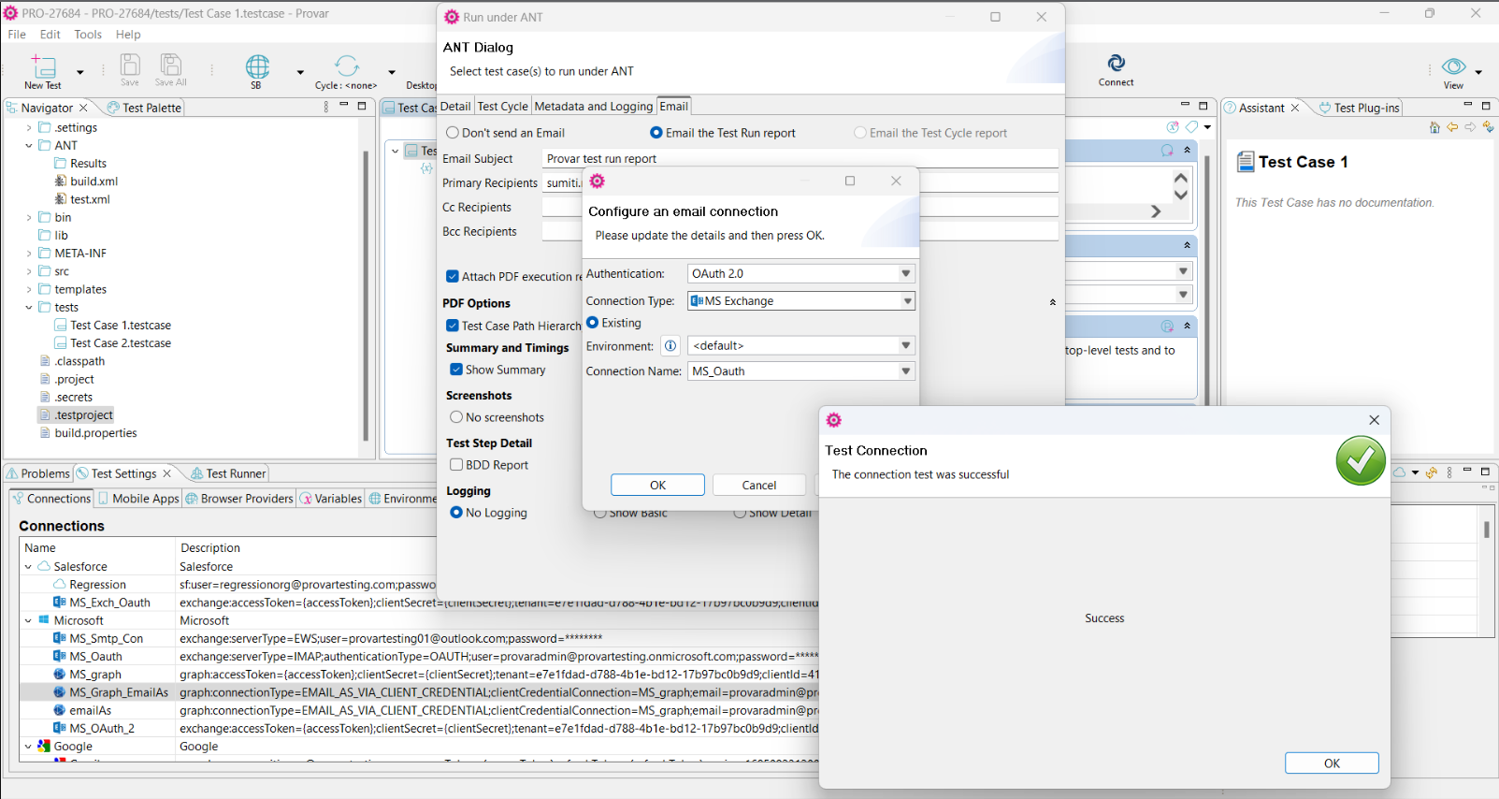Click Cancel in email connection dialog
Image resolution: width=1499 pixels, height=799 pixels.
(758, 486)
